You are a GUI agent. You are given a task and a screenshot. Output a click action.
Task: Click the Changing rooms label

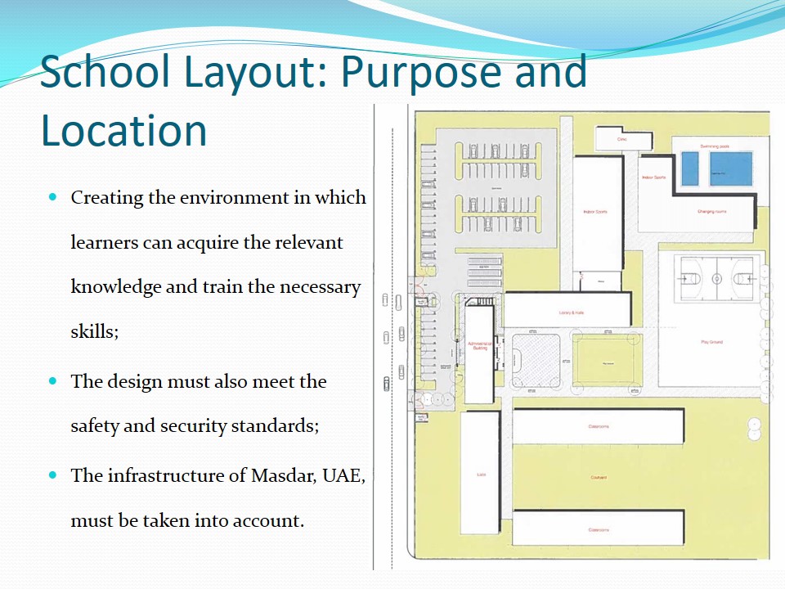(x=711, y=211)
